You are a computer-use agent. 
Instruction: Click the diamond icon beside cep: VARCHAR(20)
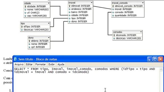click(x=25, y=16)
